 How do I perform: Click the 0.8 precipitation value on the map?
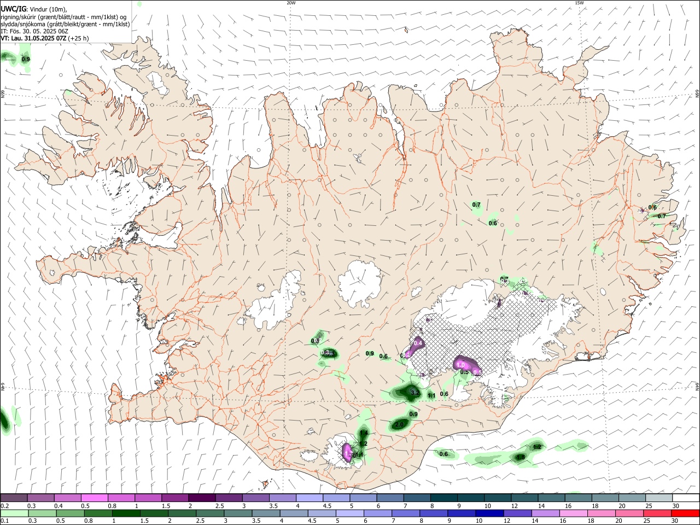315,341
